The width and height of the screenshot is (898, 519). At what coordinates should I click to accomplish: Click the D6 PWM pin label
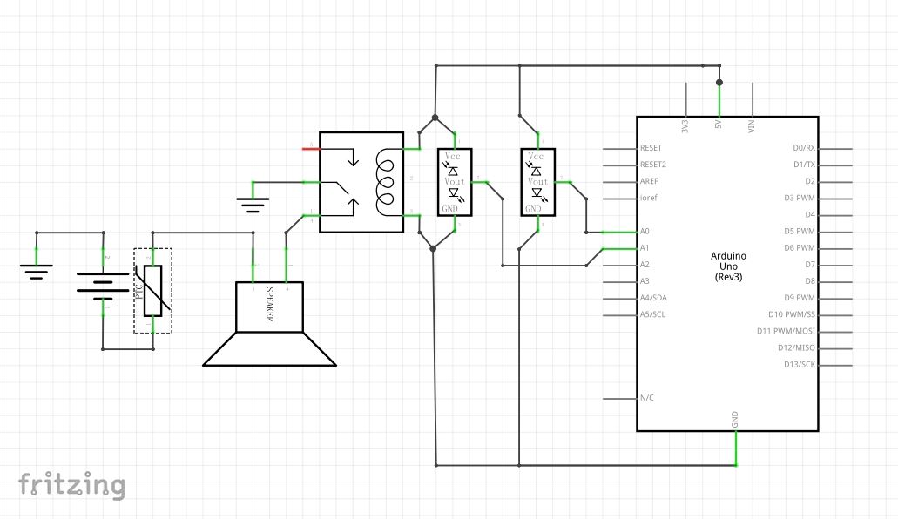click(800, 247)
